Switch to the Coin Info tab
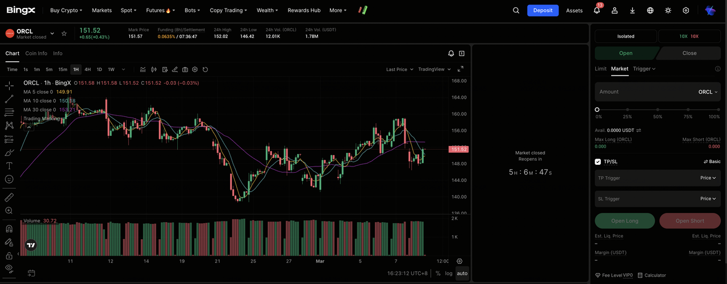This screenshot has width=727, height=284. pyautogui.click(x=36, y=53)
